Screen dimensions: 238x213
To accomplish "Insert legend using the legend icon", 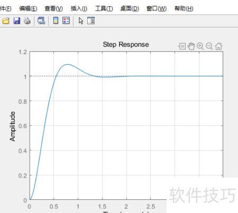I will [x=66, y=21].
